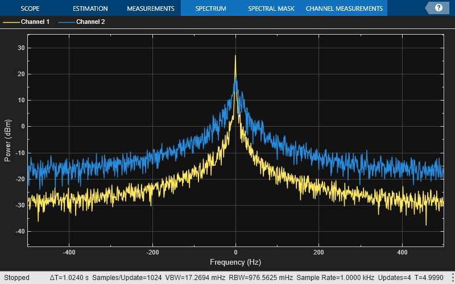Image resolution: width=455 pixels, height=284 pixels.
Task: Click the 30 y-axis tick label
Action: tap(21, 48)
